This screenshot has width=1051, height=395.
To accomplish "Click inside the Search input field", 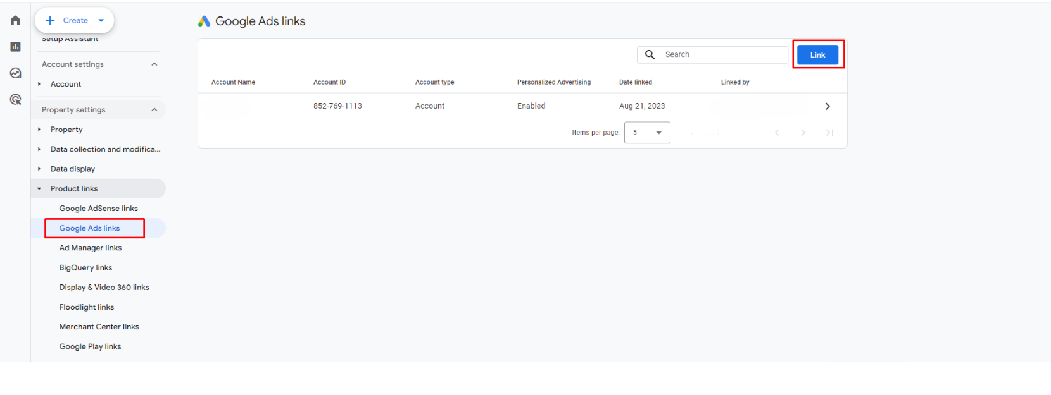I will [x=722, y=55].
